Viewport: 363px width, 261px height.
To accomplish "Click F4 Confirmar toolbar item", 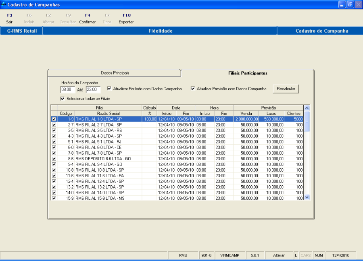I will pos(87,19).
